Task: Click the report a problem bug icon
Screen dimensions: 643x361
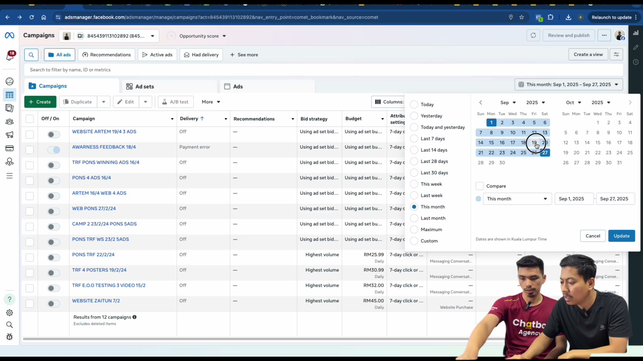Action: click(x=9, y=337)
